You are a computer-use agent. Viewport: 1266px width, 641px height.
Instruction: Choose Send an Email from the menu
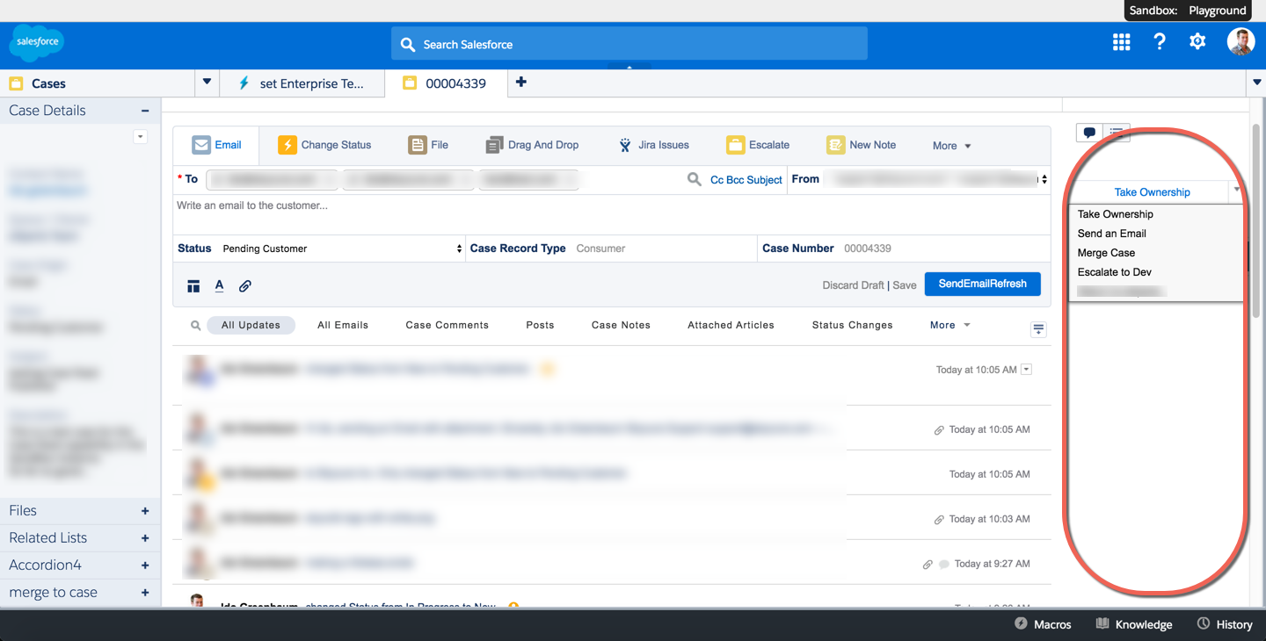click(x=1111, y=234)
